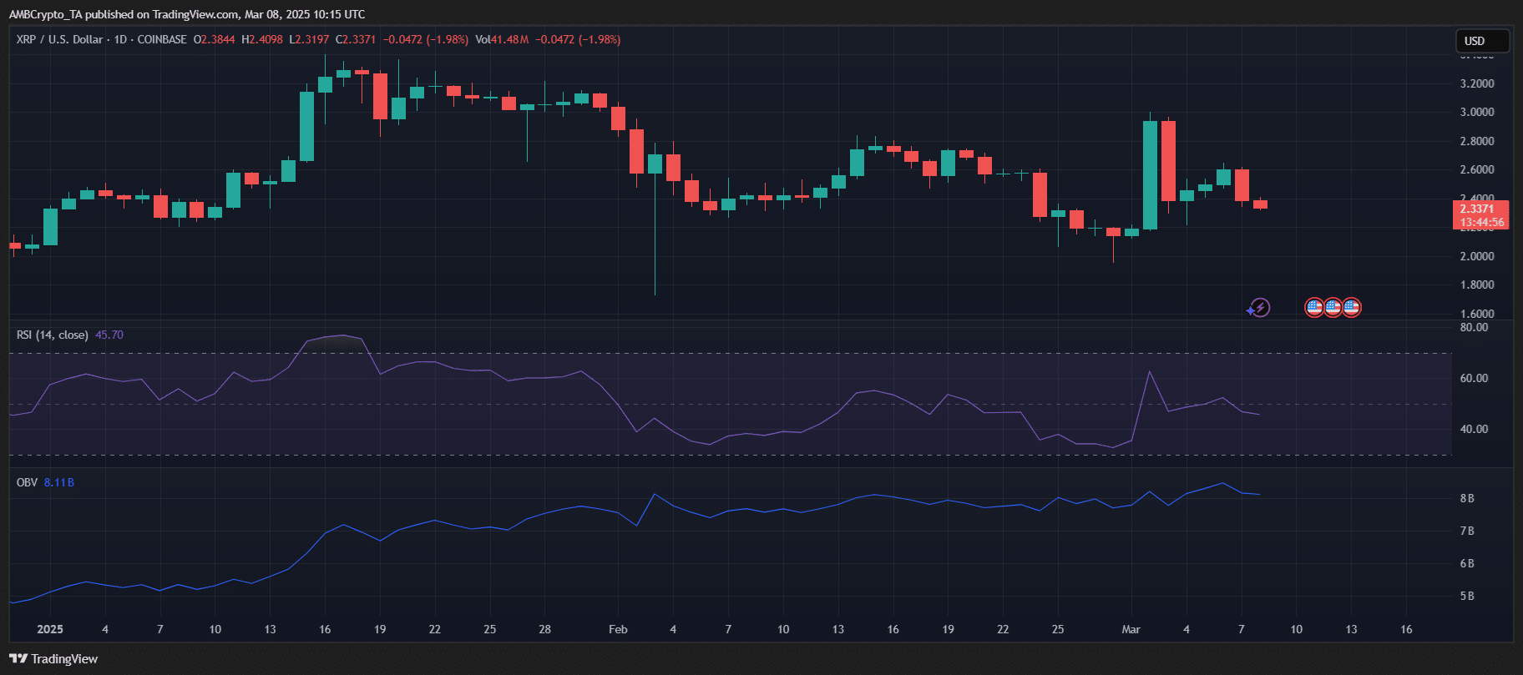The height and width of the screenshot is (675, 1523).
Task: Click the purple lightning event icon
Action: tap(1258, 308)
